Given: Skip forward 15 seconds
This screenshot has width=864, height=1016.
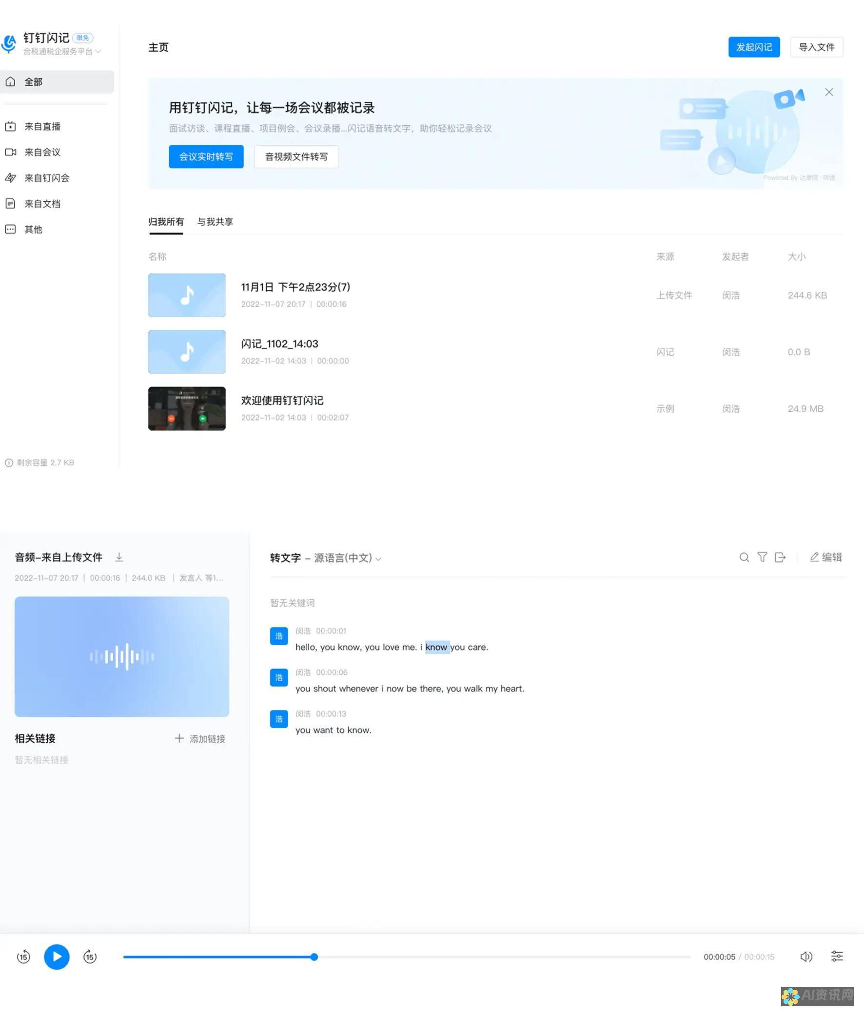Looking at the screenshot, I should (x=90, y=956).
